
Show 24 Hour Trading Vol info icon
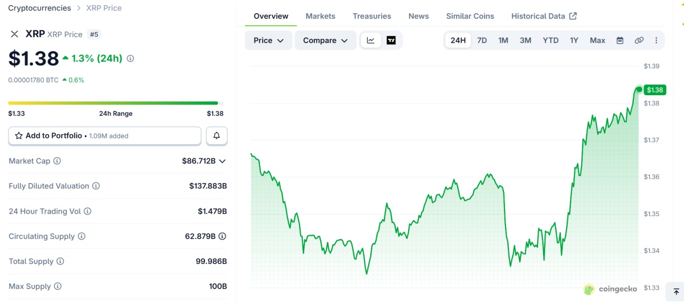pyautogui.click(x=88, y=211)
